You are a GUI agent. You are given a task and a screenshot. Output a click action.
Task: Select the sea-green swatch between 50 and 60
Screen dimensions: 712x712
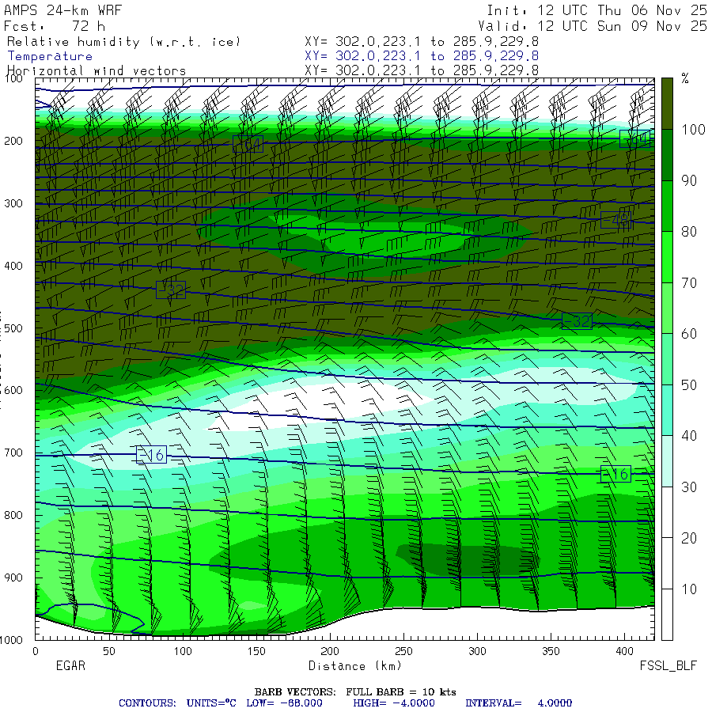tap(667, 359)
